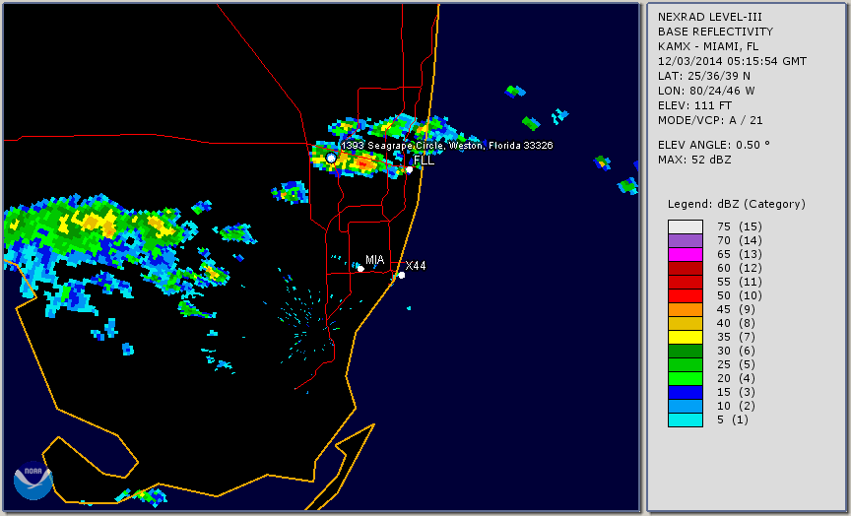
Task: Click the 60 dBZ dark red swatch
Action: tap(686, 268)
